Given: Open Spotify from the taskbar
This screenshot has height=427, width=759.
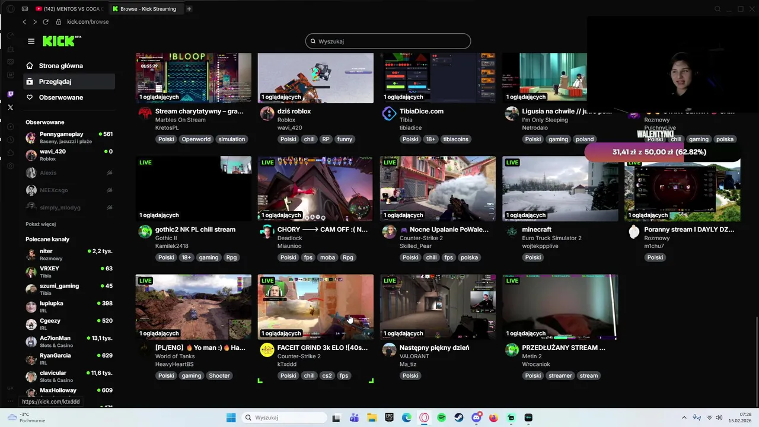Looking at the screenshot, I should 441,418.
